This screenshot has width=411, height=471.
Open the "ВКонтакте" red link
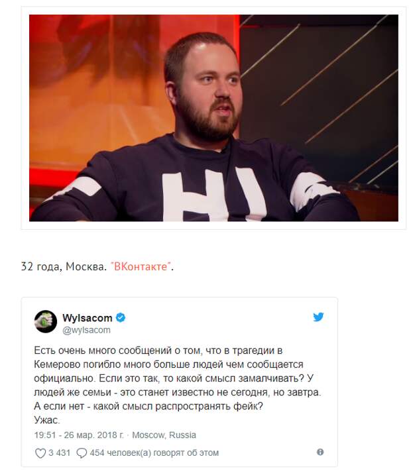click(141, 266)
